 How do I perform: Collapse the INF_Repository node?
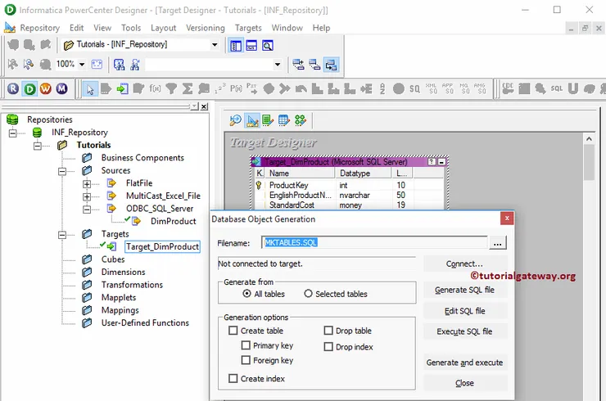(x=13, y=133)
